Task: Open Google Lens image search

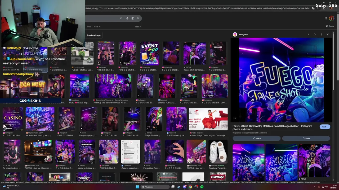Action: pyautogui.click(x=133, y=18)
